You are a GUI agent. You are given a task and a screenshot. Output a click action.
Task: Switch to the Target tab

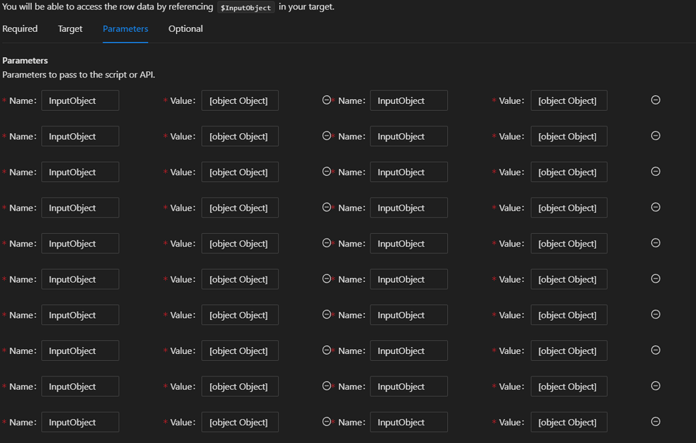coord(70,29)
